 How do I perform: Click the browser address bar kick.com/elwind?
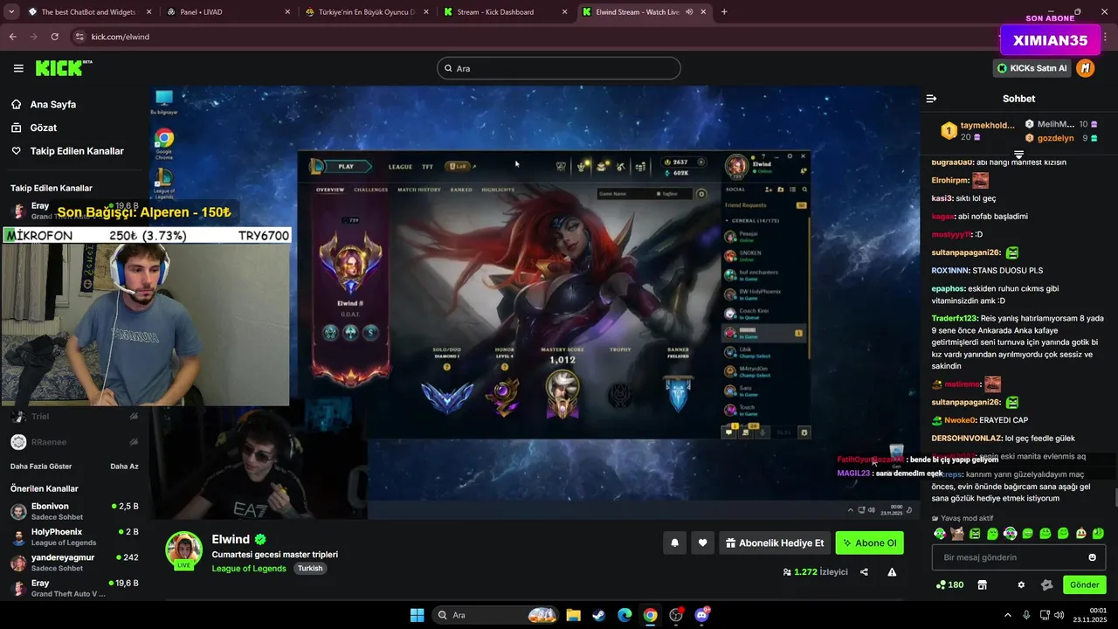coord(524,37)
